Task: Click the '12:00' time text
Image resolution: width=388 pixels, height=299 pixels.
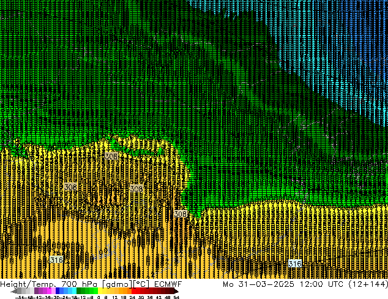Action: tap(312, 284)
